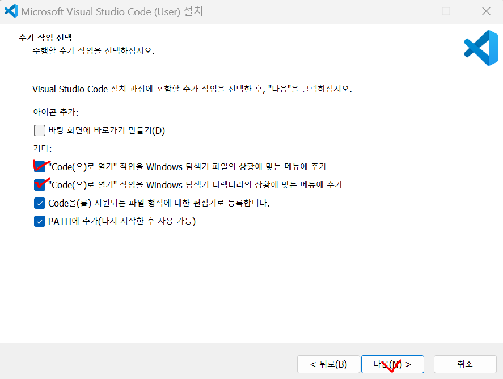Enable the desktop shortcut checkbox
Image resolution: width=503 pixels, height=379 pixels.
pos(40,130)
